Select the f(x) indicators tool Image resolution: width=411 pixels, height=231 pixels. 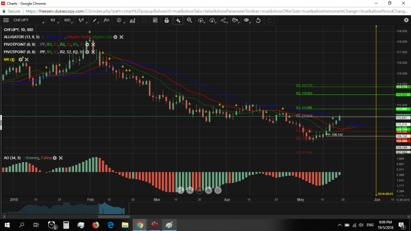[x=106, y=20]
